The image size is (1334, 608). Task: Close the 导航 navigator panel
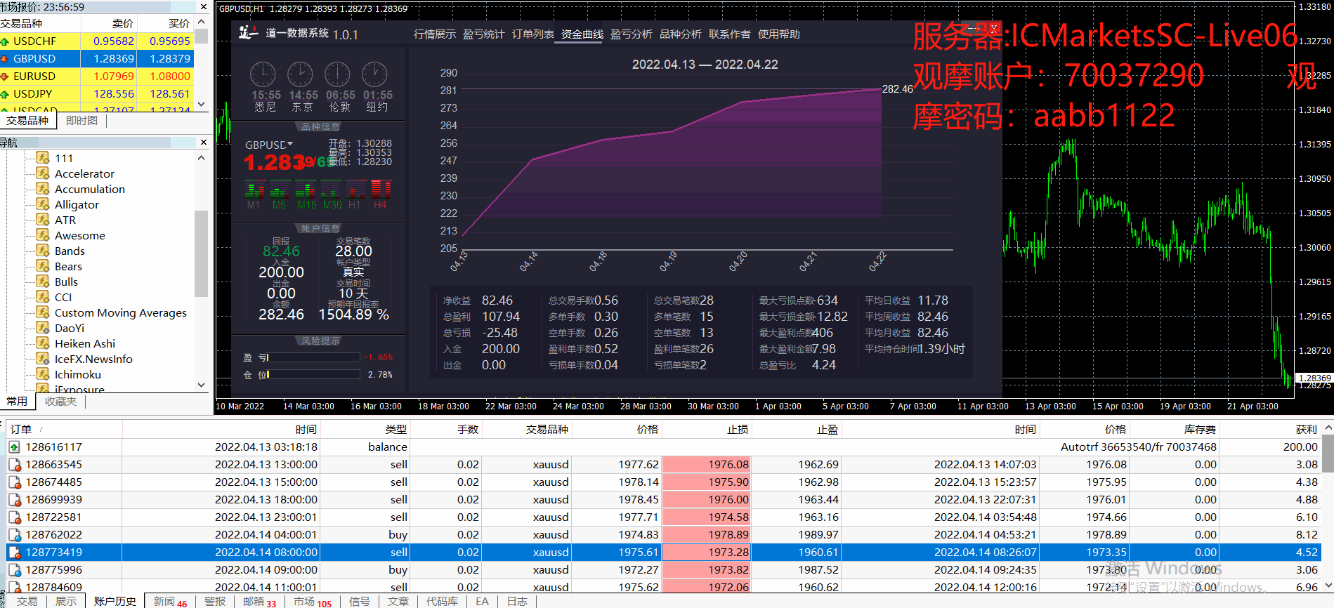pos(204,143)
